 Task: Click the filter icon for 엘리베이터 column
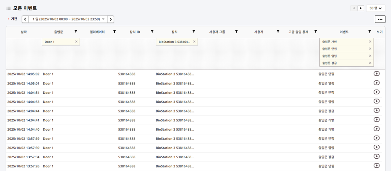[x=114, y=32]
